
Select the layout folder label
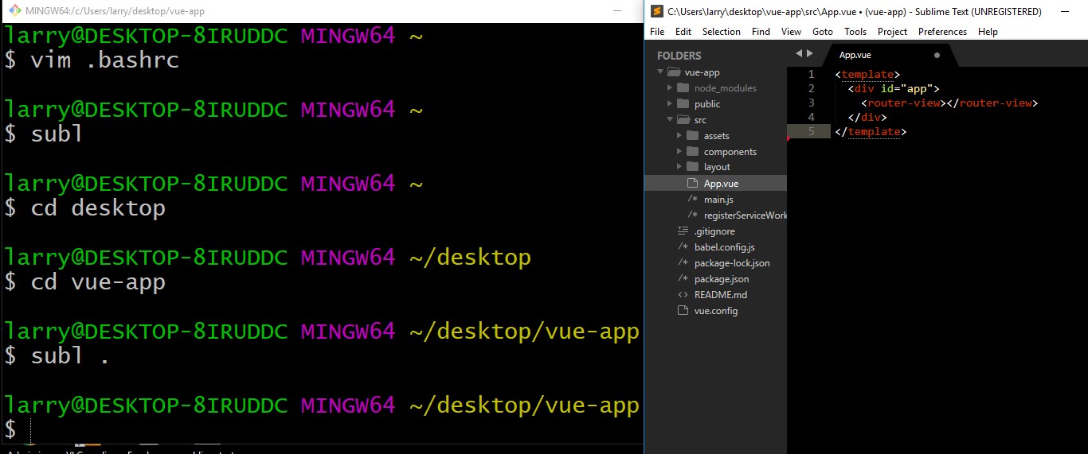point(717,167)
